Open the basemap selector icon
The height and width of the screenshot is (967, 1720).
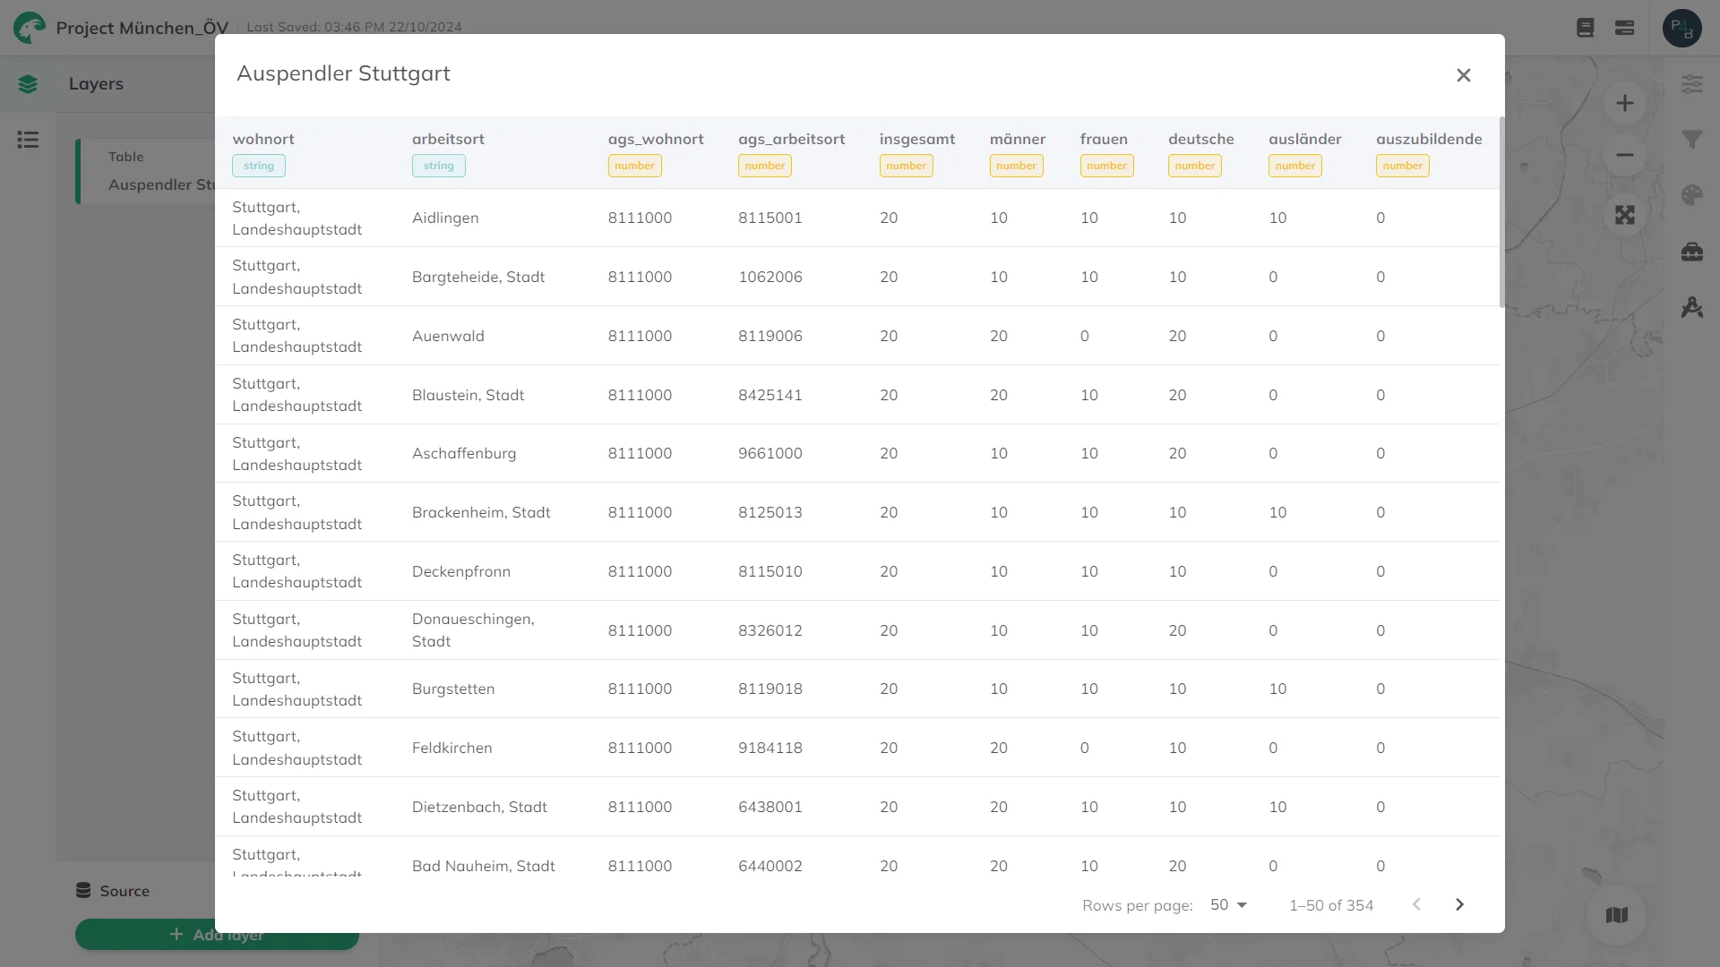(1616, 915)
